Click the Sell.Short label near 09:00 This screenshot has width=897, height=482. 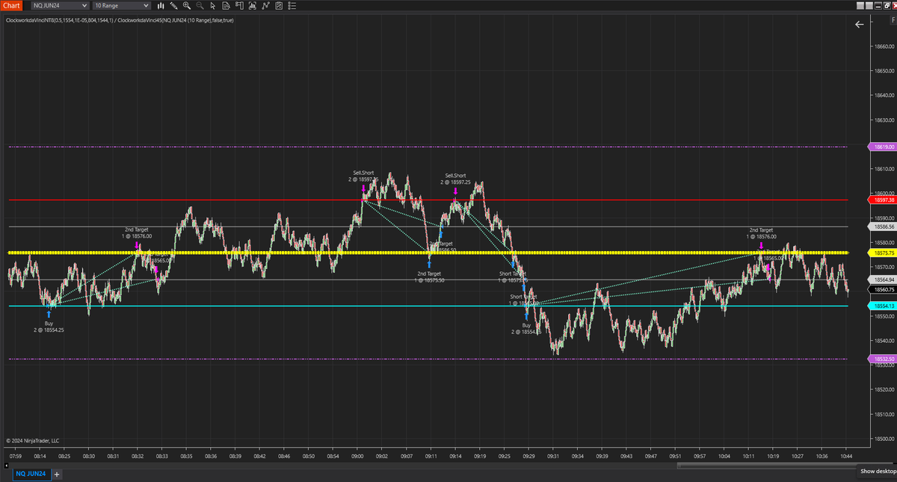point(363,176)
